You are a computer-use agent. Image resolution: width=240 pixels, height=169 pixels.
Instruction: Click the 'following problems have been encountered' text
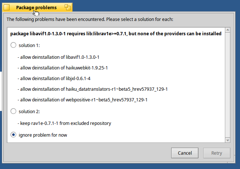click(x=90, y=19)
